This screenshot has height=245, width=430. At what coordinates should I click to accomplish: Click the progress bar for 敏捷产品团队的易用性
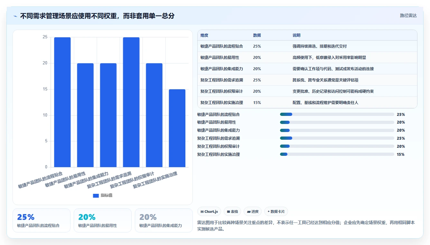pyautogui.click(x=337, y=122)
